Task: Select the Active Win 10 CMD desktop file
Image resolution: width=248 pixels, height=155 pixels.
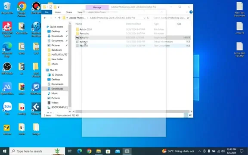Action: (x=240, y=50)
